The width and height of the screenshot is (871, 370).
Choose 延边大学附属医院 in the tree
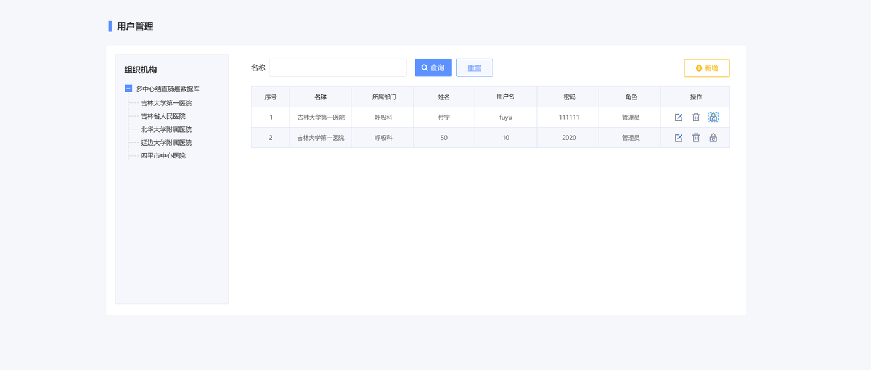coord(166,142)
